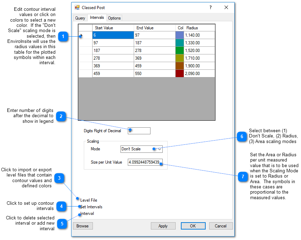Select the Start Value cell showing 187
This screenshot has width=301, height=240.
click(113, 51)
